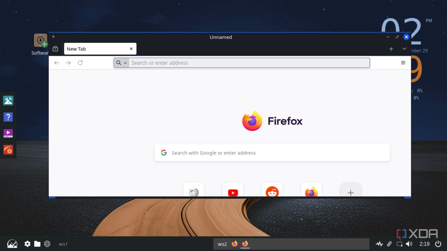Close the New Tab tab
Viewport: 447px width, 251px height.
pos(131,49)
